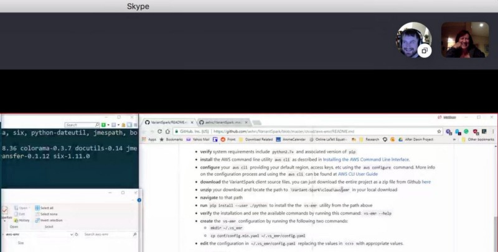Click 'pip install --user ./python' code text
The image size is (498, 252).
point(238,205)
